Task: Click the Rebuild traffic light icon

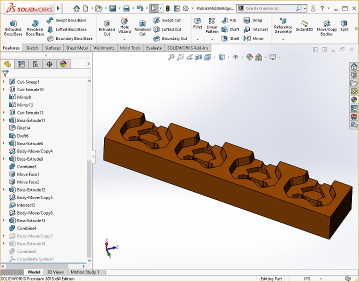Action: tap(168, 8)
